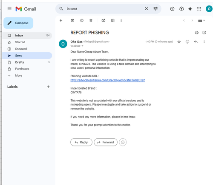Open the Purchases folder
Viewport: 213px width, 185px height.
[27, 69]
